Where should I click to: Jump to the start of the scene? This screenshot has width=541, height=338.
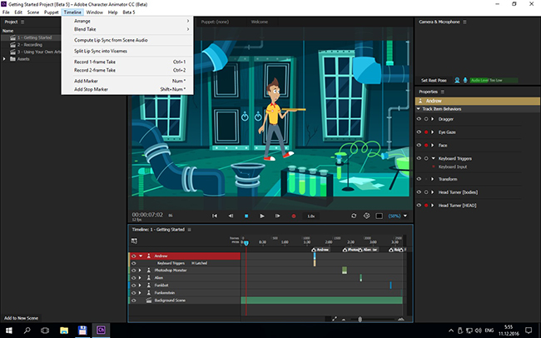tap(215, 216)
